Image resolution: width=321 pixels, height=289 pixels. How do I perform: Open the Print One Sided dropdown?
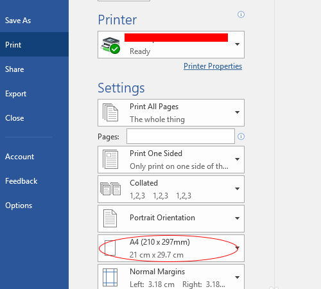click(x=171, y=159)
